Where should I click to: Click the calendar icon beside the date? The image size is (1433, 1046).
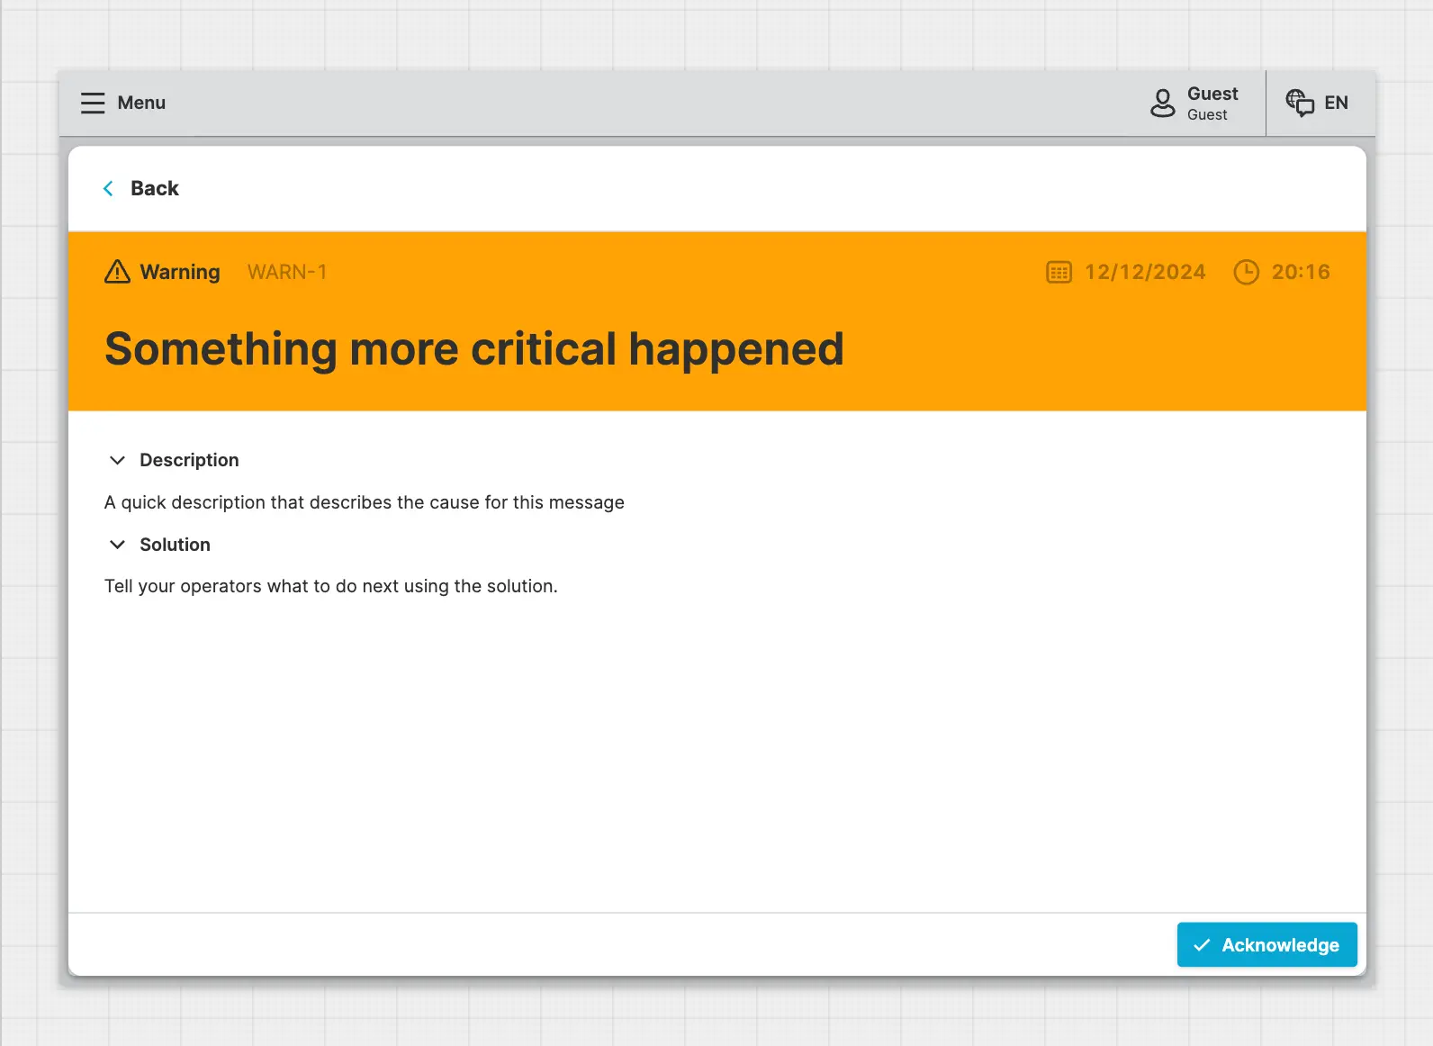(x=1059, y=272)
